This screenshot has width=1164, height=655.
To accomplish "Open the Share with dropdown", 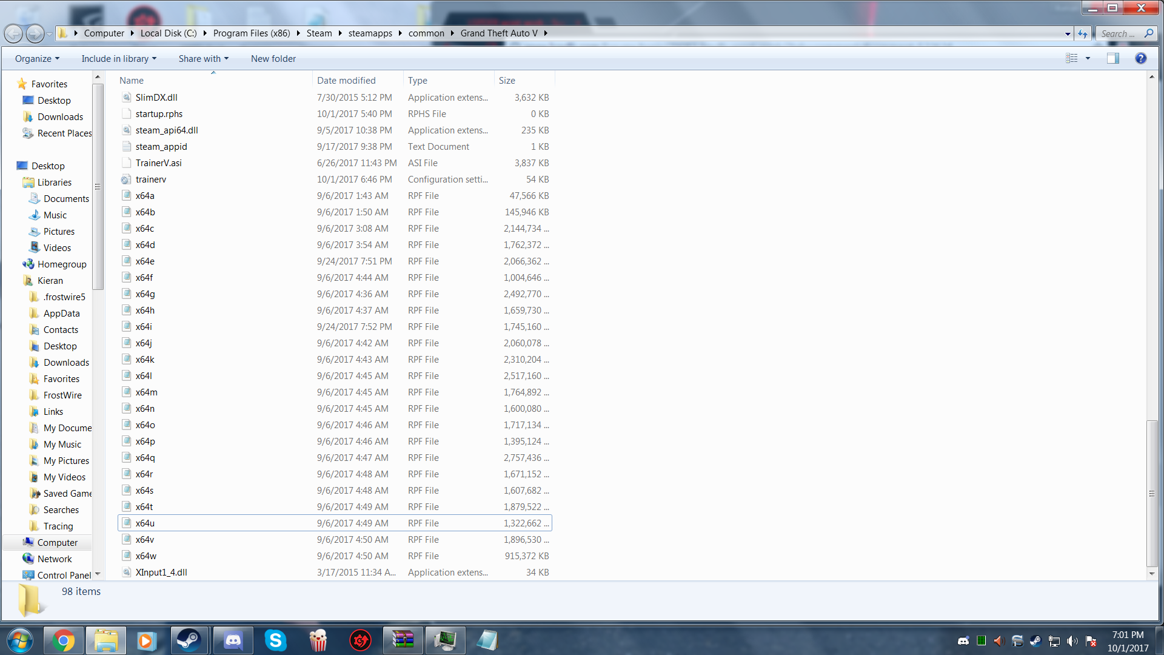I will pyautogui.click(x=203, y=59).
